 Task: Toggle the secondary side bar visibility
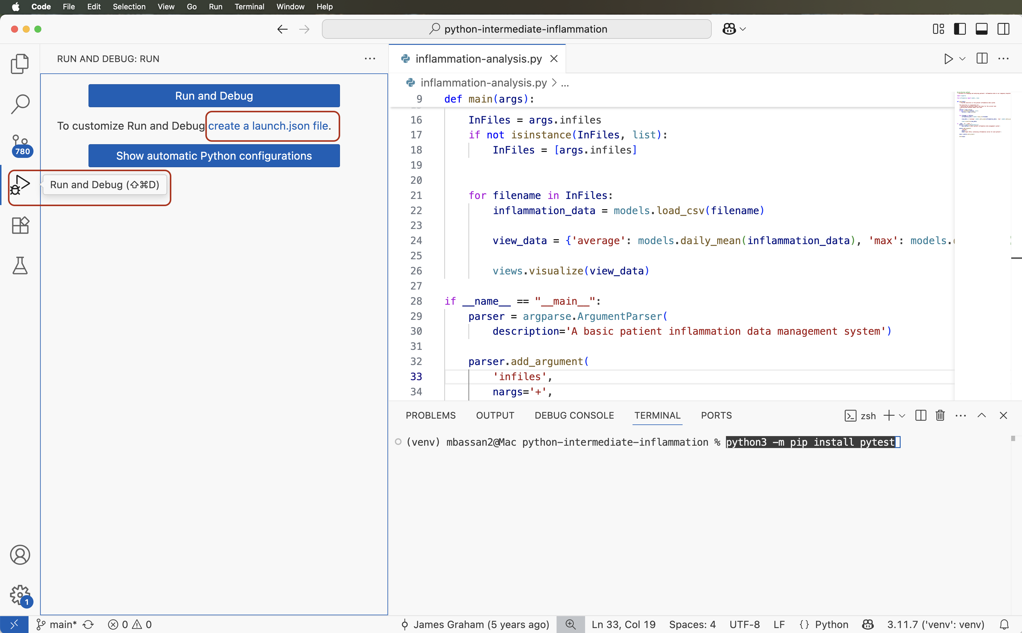pos(1004,29)
